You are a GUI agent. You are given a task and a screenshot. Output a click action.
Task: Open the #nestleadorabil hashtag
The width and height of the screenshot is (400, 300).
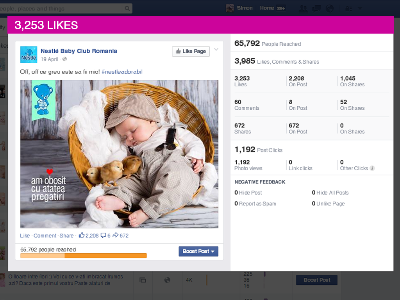[122, 72]
